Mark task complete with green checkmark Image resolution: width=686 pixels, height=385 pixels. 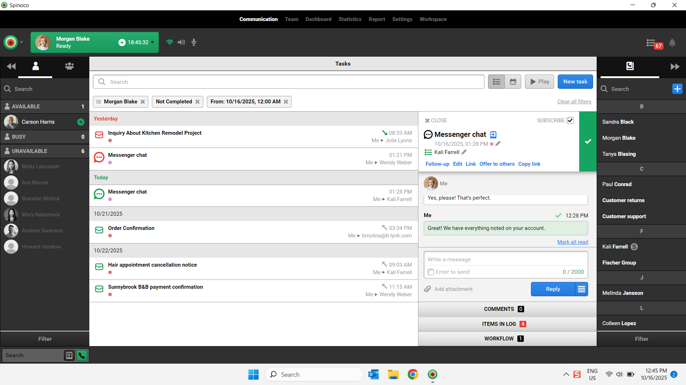[588, 142]
